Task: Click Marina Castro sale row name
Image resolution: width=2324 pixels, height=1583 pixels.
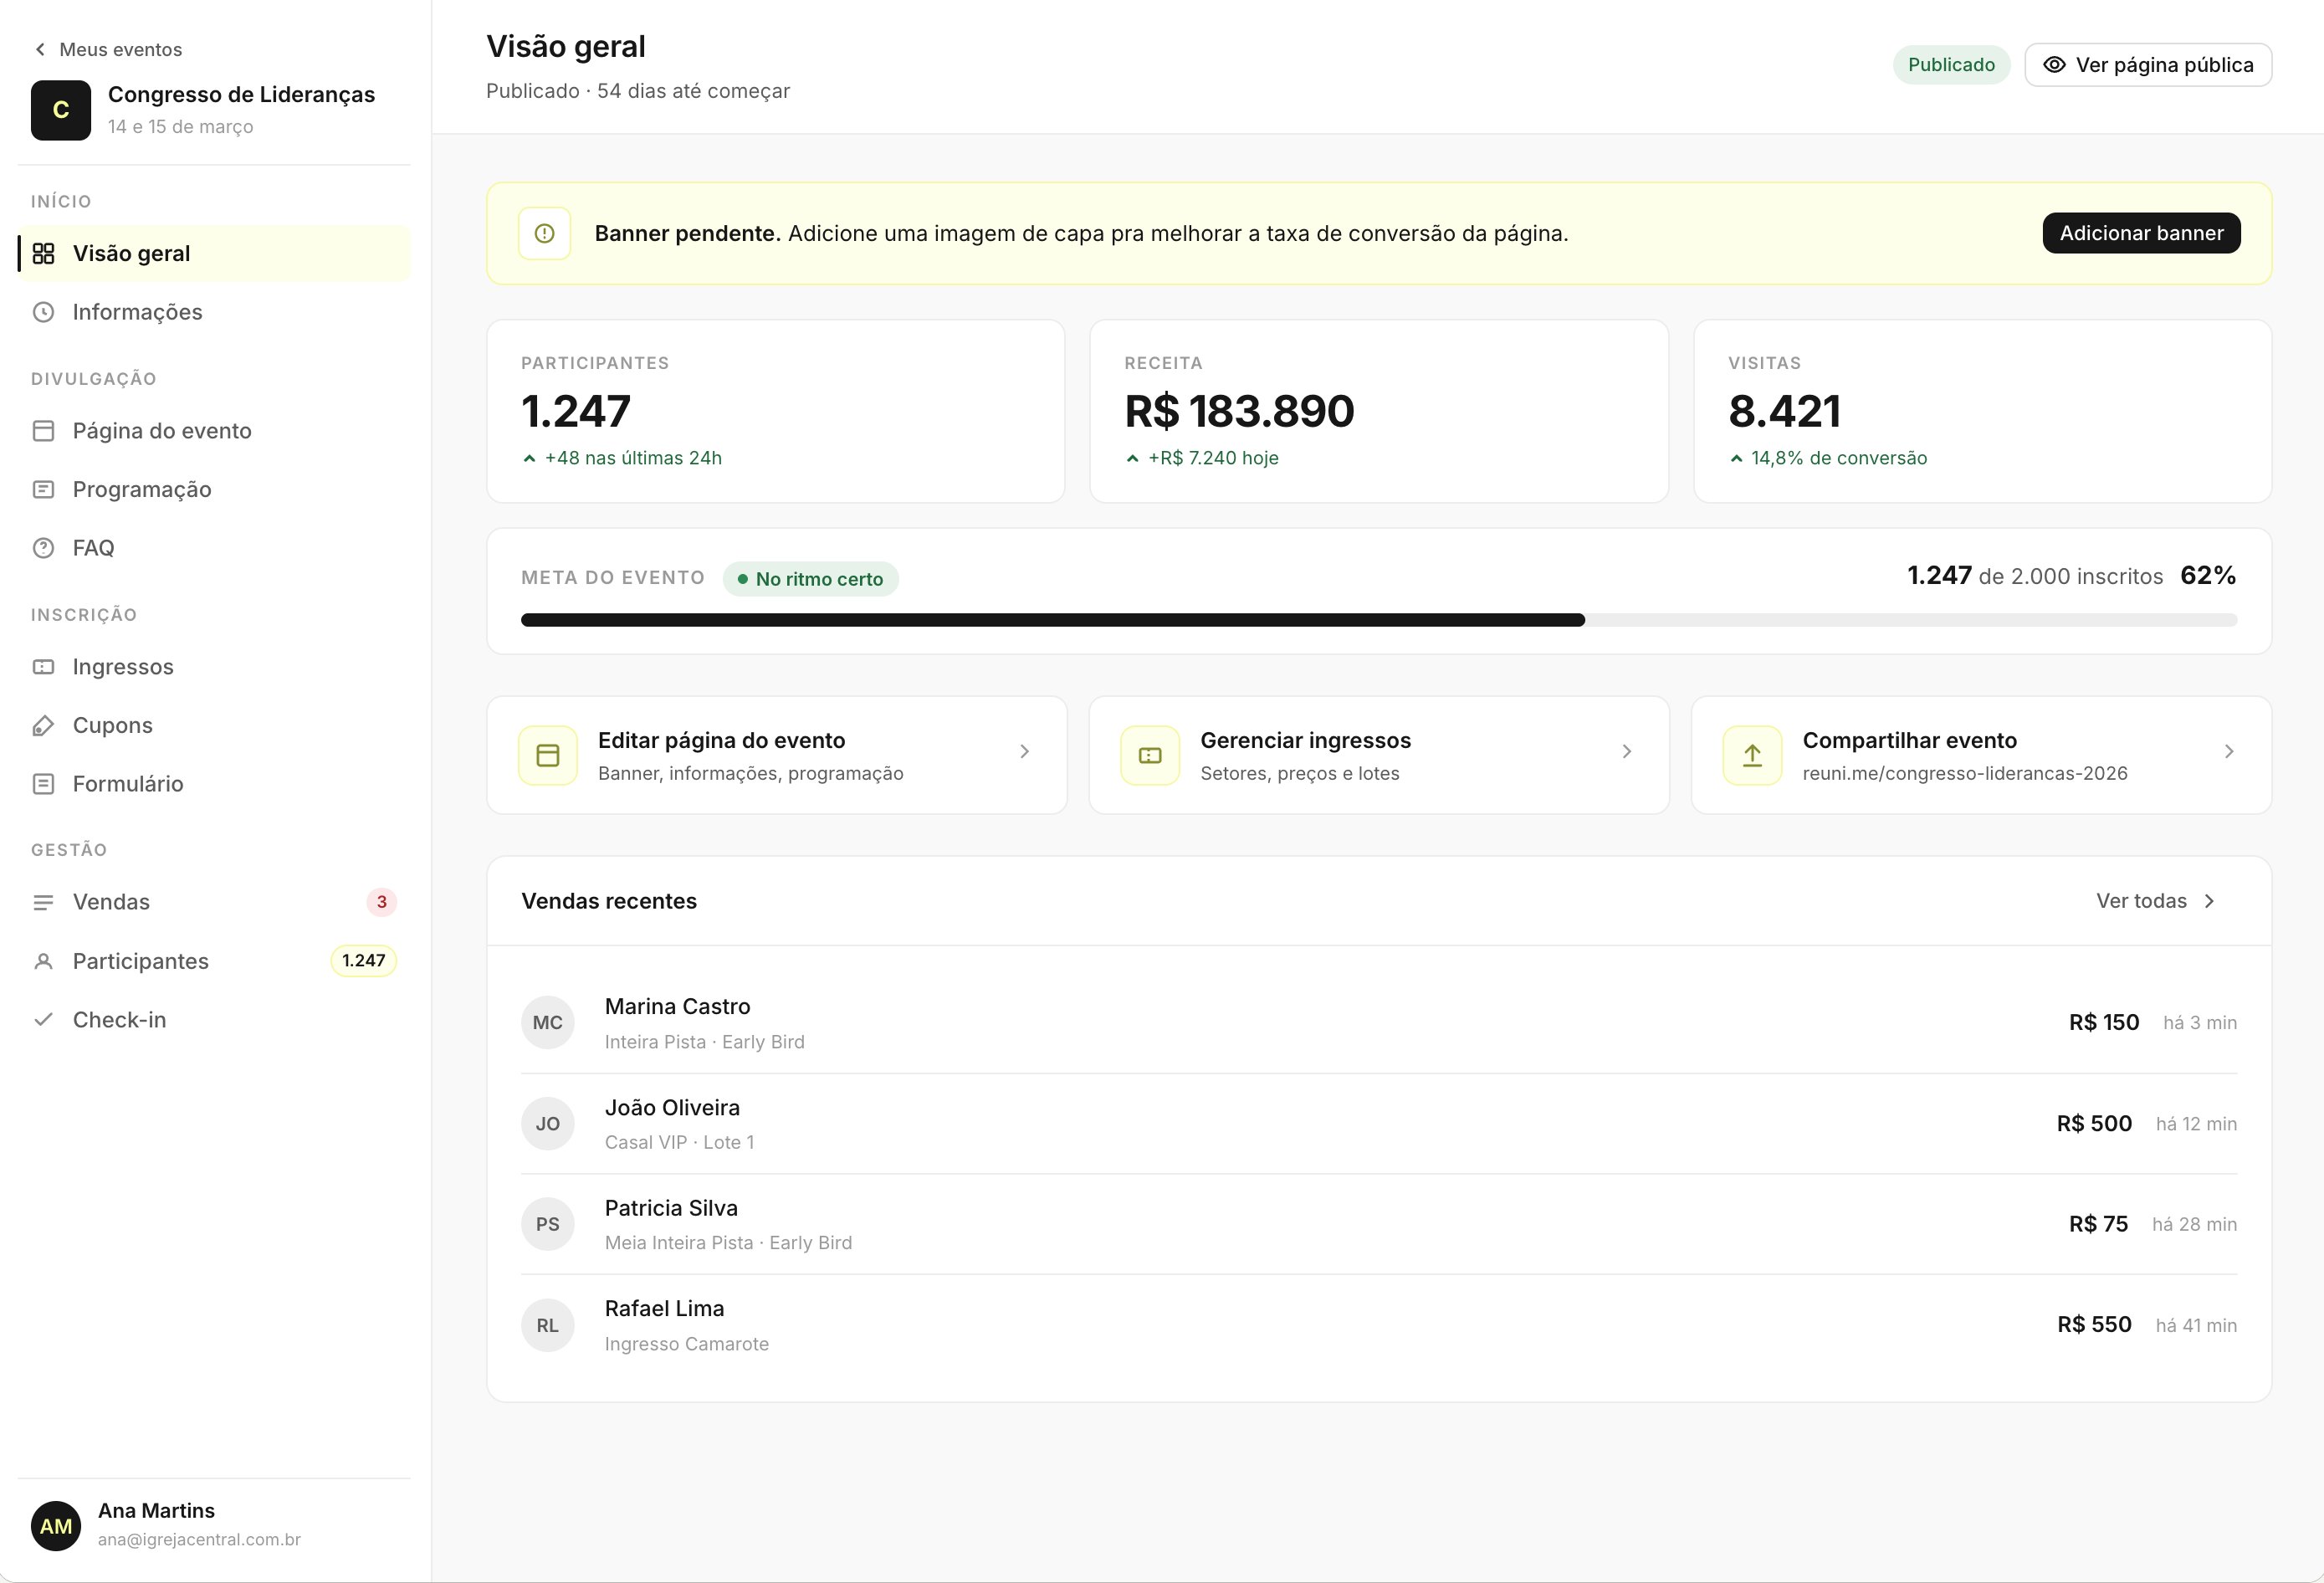Action: coord(677,1006)
